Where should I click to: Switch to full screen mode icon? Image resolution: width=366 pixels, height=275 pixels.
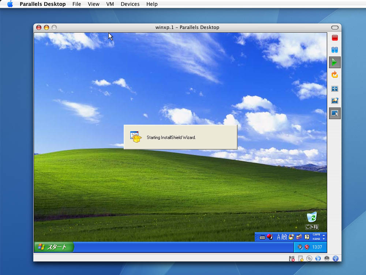click(335, 89)
